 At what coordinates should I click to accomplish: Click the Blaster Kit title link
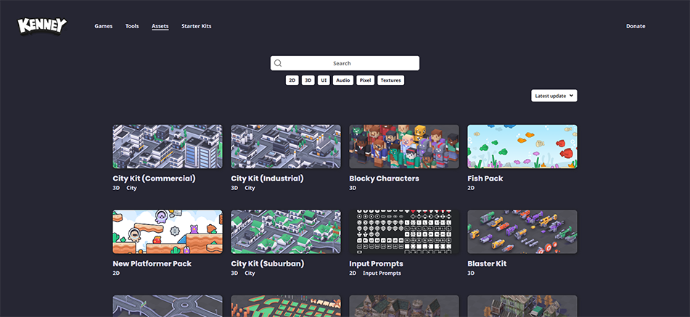click(x=486, y=264)
